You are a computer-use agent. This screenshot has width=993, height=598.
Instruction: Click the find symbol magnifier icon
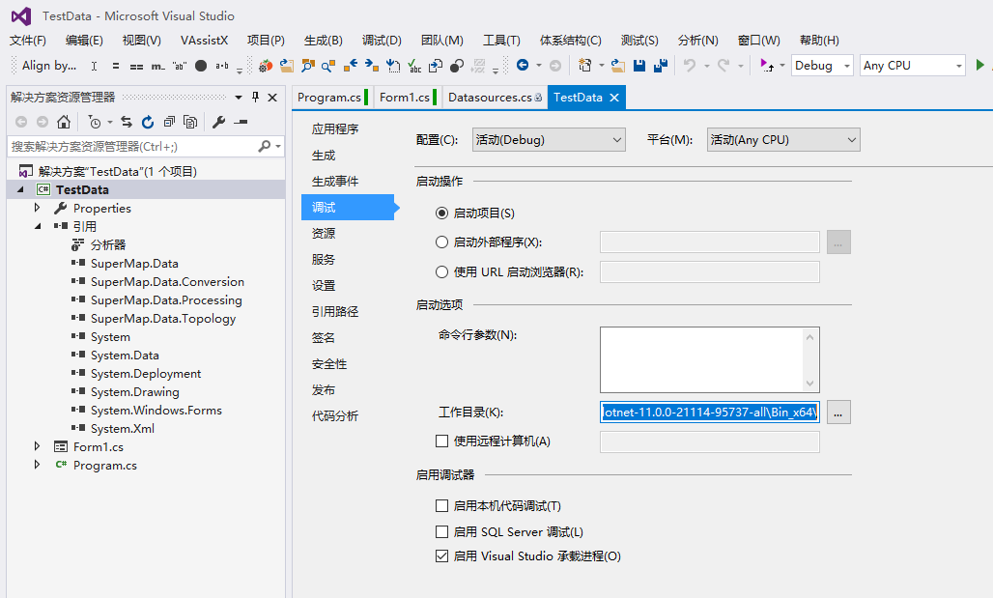(328, 66)
